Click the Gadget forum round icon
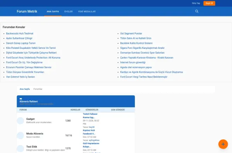 [x=20, y=121]
